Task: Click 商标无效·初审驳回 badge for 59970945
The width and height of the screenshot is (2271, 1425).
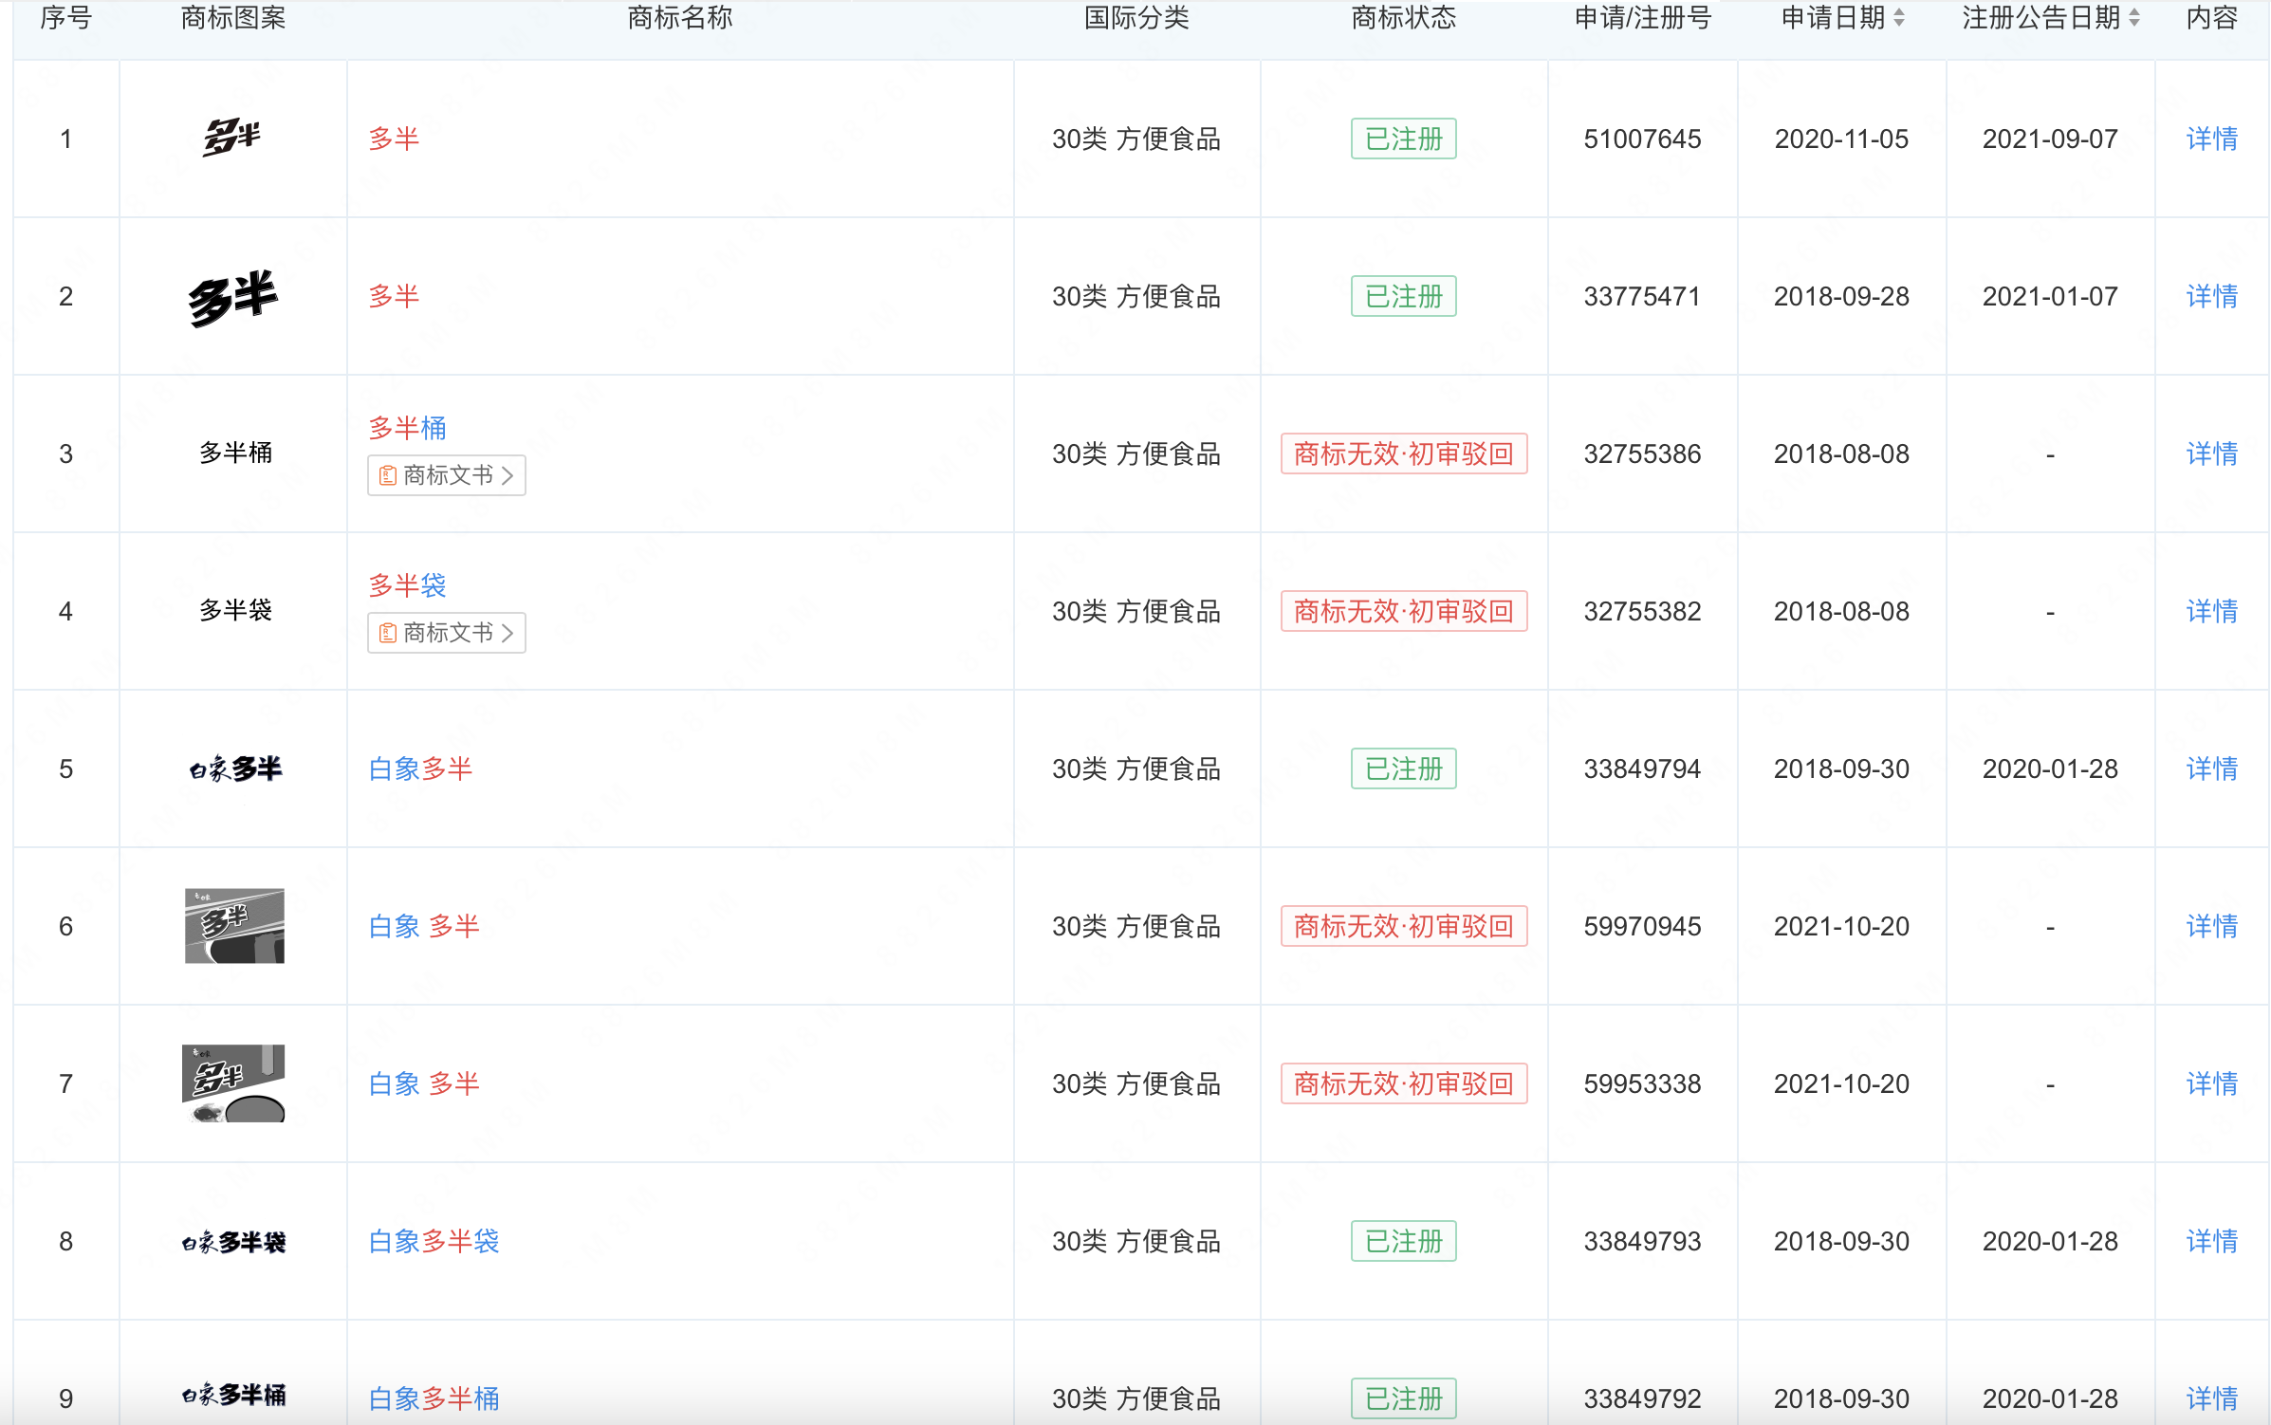Action: pyautogui.click(x=1403, y=927)
